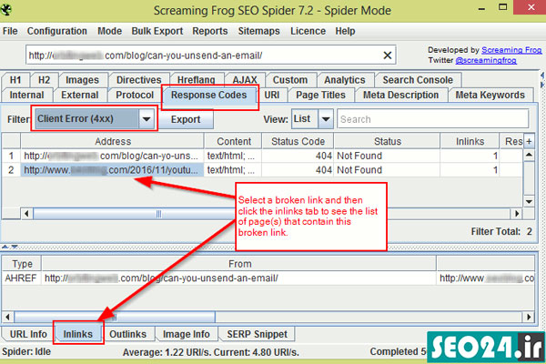Collapse the split pane using divider arrows

[10, 247]
